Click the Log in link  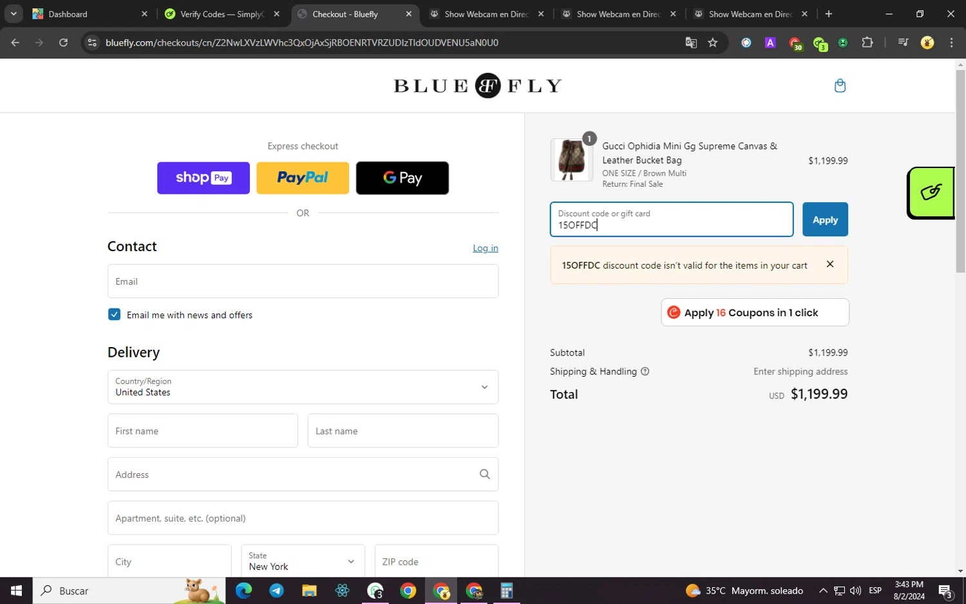[486, 248]
